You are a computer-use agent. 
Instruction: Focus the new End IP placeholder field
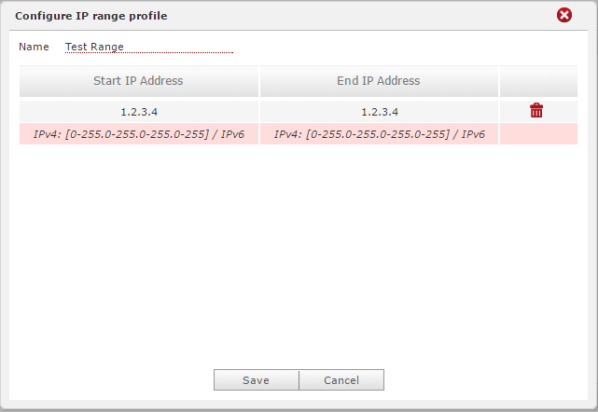379,134
